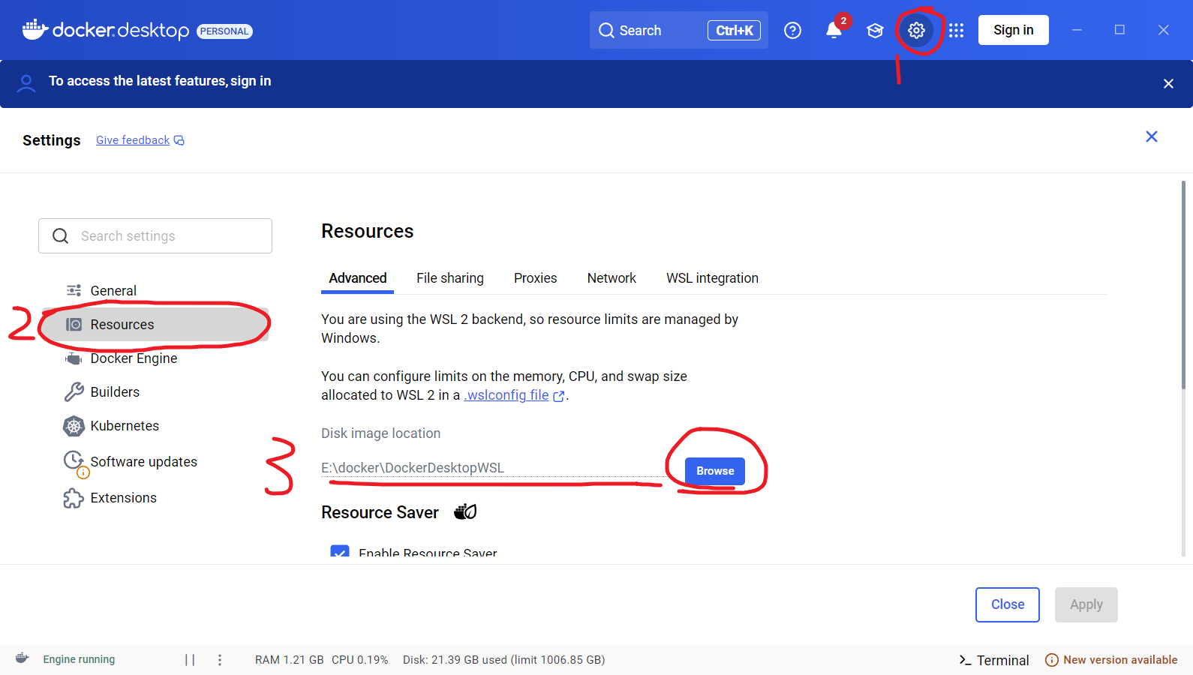Open the help question-mark icon
1193x675 pixels.
[792, 30]
